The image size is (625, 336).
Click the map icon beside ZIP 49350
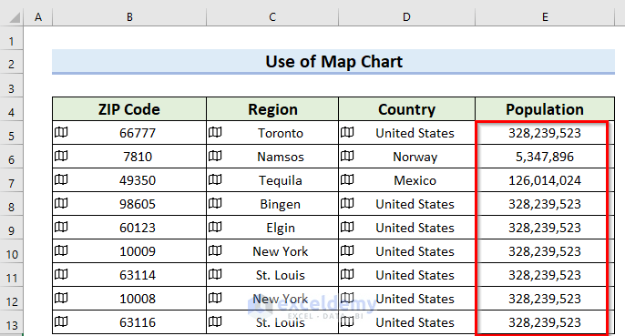[x=61, y=179]
